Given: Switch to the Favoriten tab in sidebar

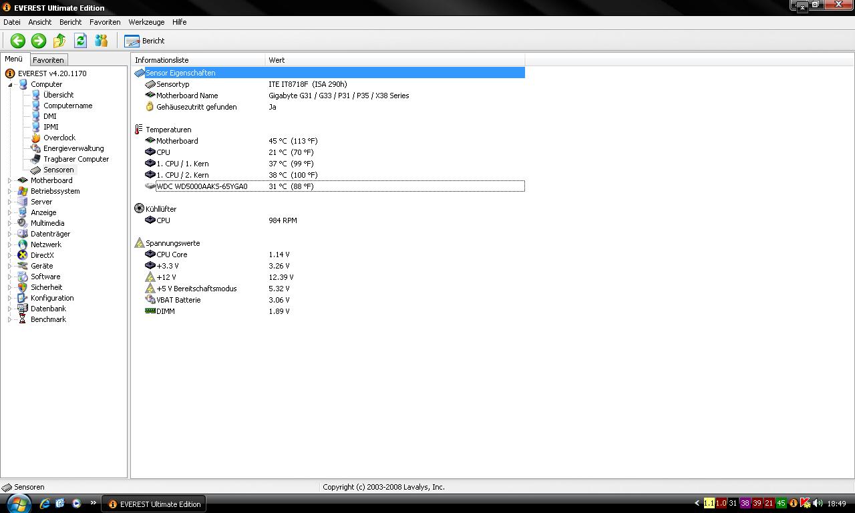Looking at the screenshot, I should (48, 60).
